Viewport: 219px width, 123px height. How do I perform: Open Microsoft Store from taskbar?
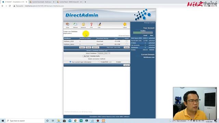64,121
